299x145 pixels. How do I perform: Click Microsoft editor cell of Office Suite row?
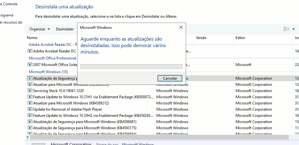point(243,65)
